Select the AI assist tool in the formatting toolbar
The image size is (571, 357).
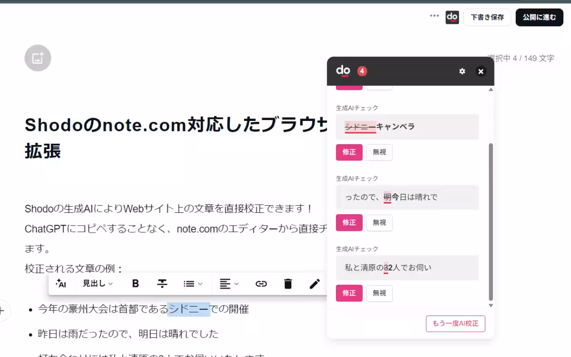(61, 284)
